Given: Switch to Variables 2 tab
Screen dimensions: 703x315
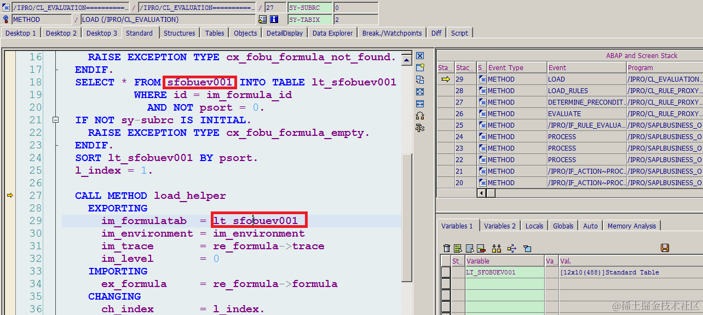Looking at the screenshot, I should point(500,226).
